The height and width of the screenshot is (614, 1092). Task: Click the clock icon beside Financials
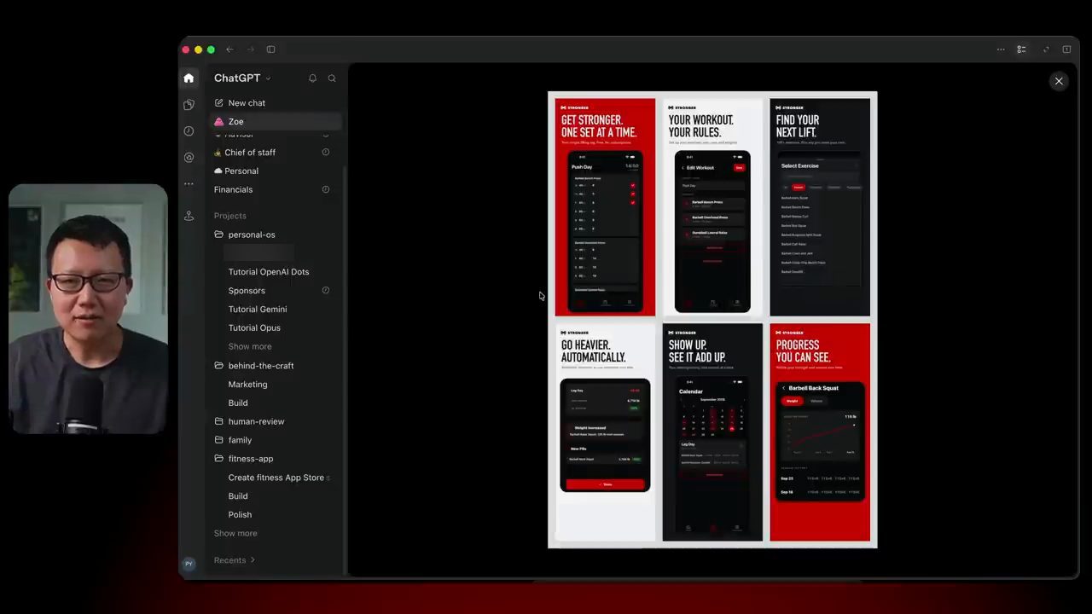pyautogui.click(x=325, y=189)
